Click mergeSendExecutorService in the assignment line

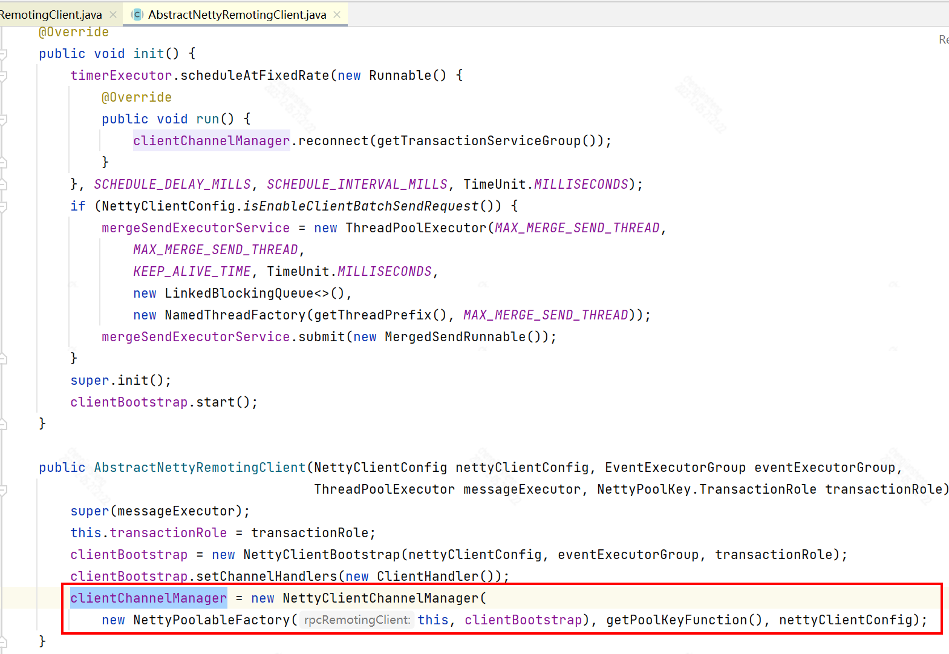(195, 227)
